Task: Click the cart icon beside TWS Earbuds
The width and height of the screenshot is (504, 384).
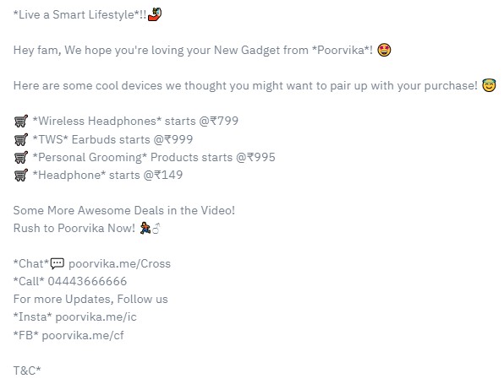Action: tap(21, 139)
